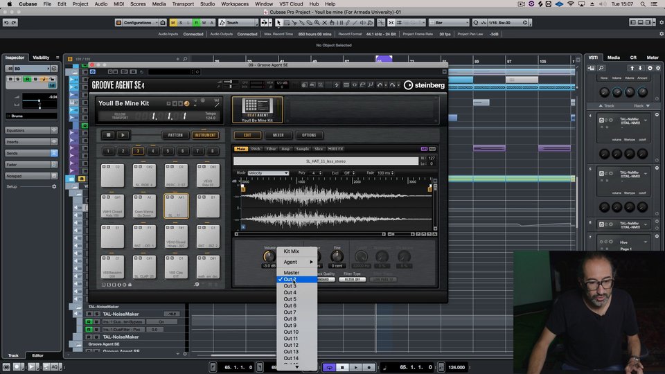Click the INSTRUMENT button
Screen dimensions: 665x374
205,135
